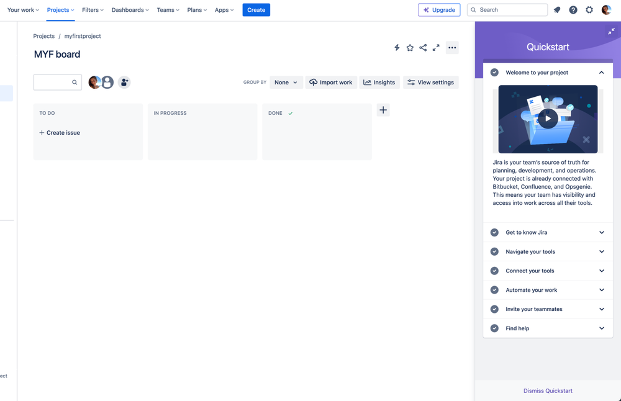Open Insights panel
This screenshot has width=621, height=401.
pyautogui.click(x=379, y=83)
